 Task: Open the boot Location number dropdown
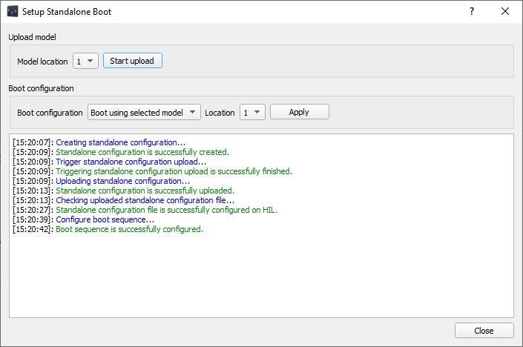[252, 112]
